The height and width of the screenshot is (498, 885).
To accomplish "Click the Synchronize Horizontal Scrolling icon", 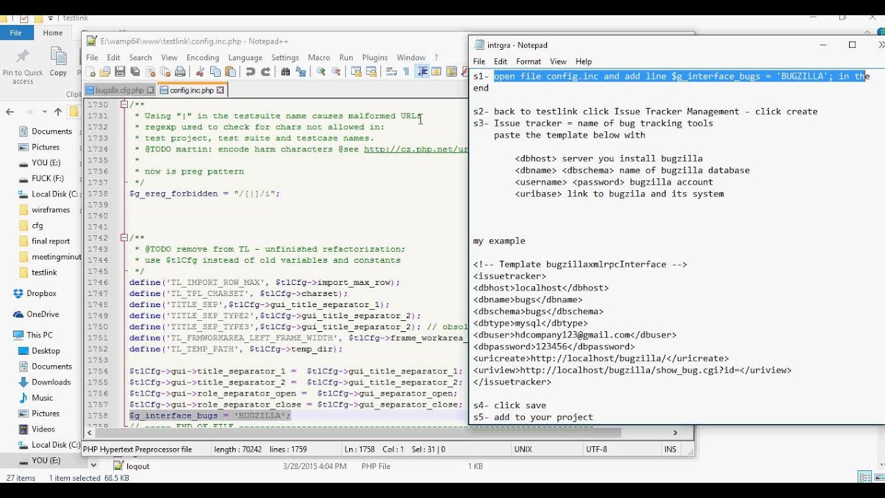I will point(371,71).
